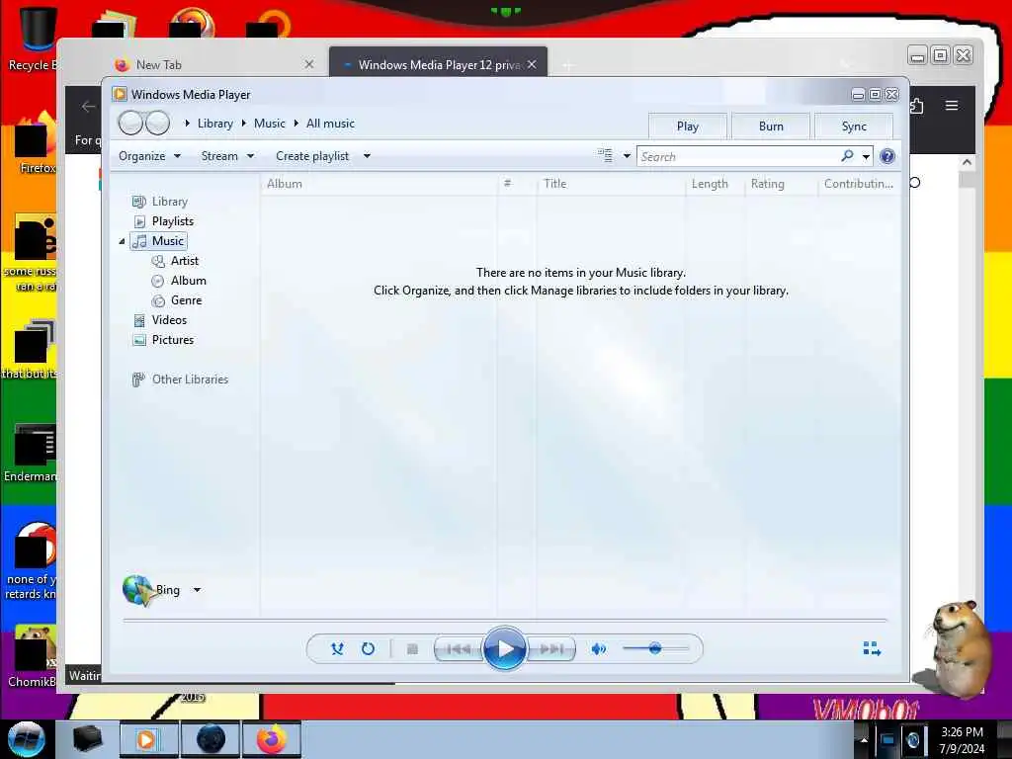Open the View options dropdown arrow
The image size is (1012, 759).
[x=626, y=156]
